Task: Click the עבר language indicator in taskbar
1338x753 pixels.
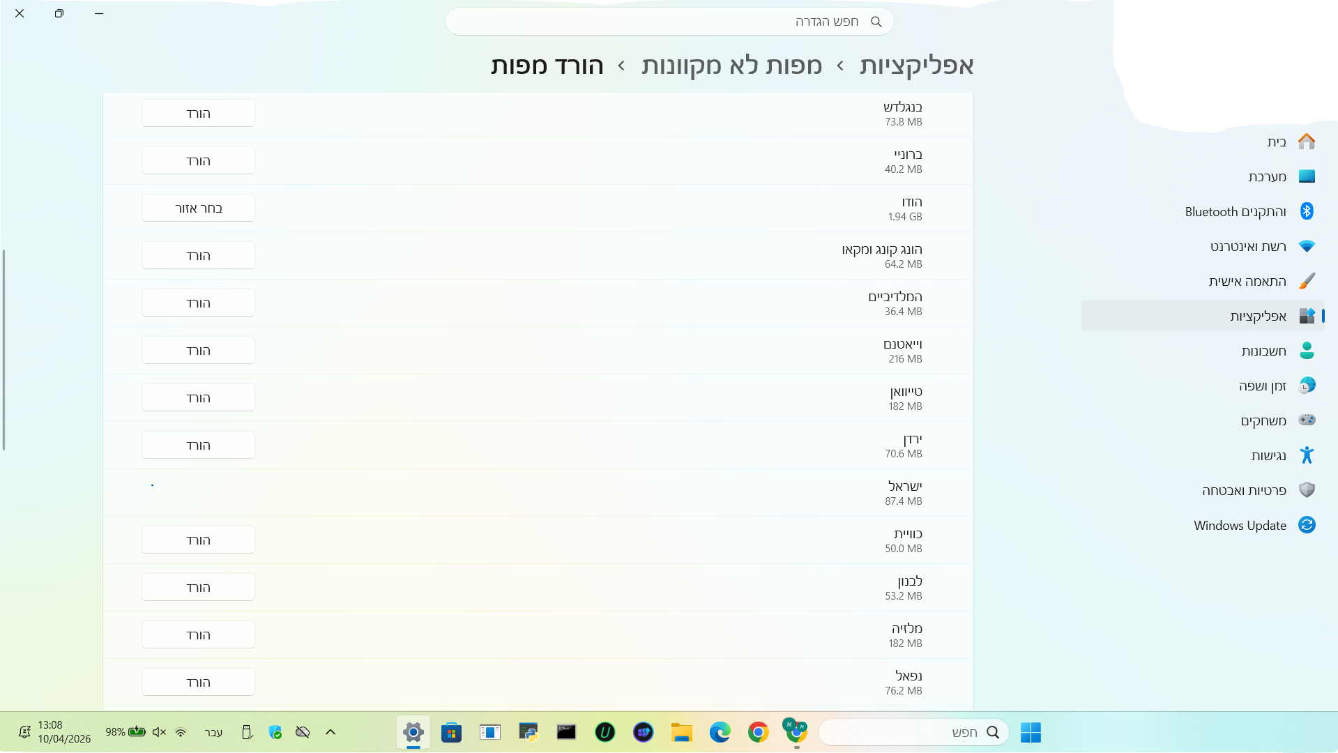Action: (214, 732)
